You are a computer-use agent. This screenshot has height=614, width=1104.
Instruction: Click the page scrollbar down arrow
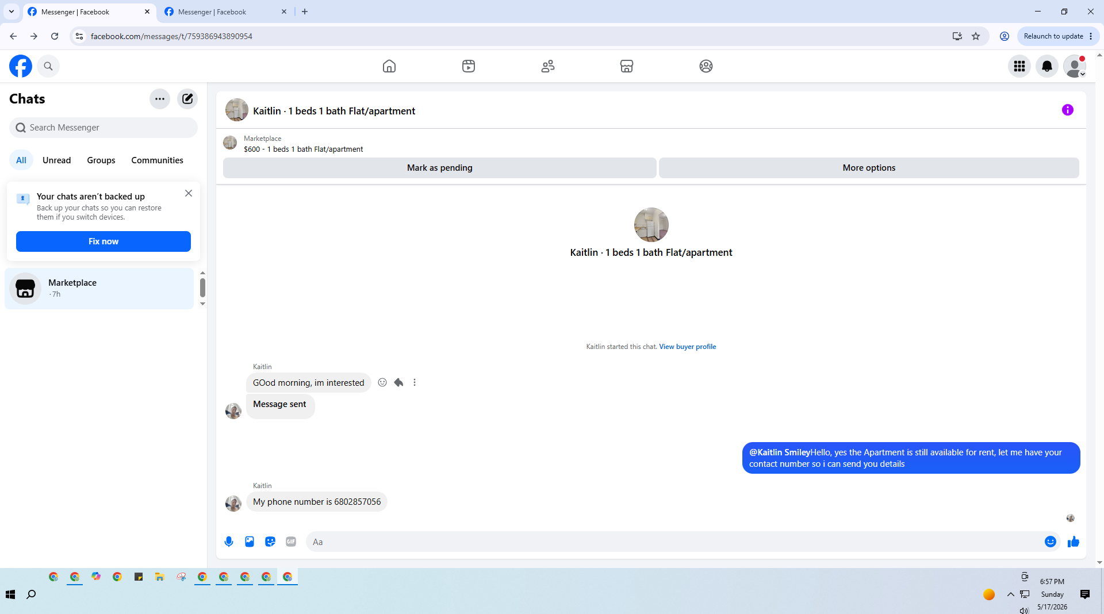(1099, 563)
